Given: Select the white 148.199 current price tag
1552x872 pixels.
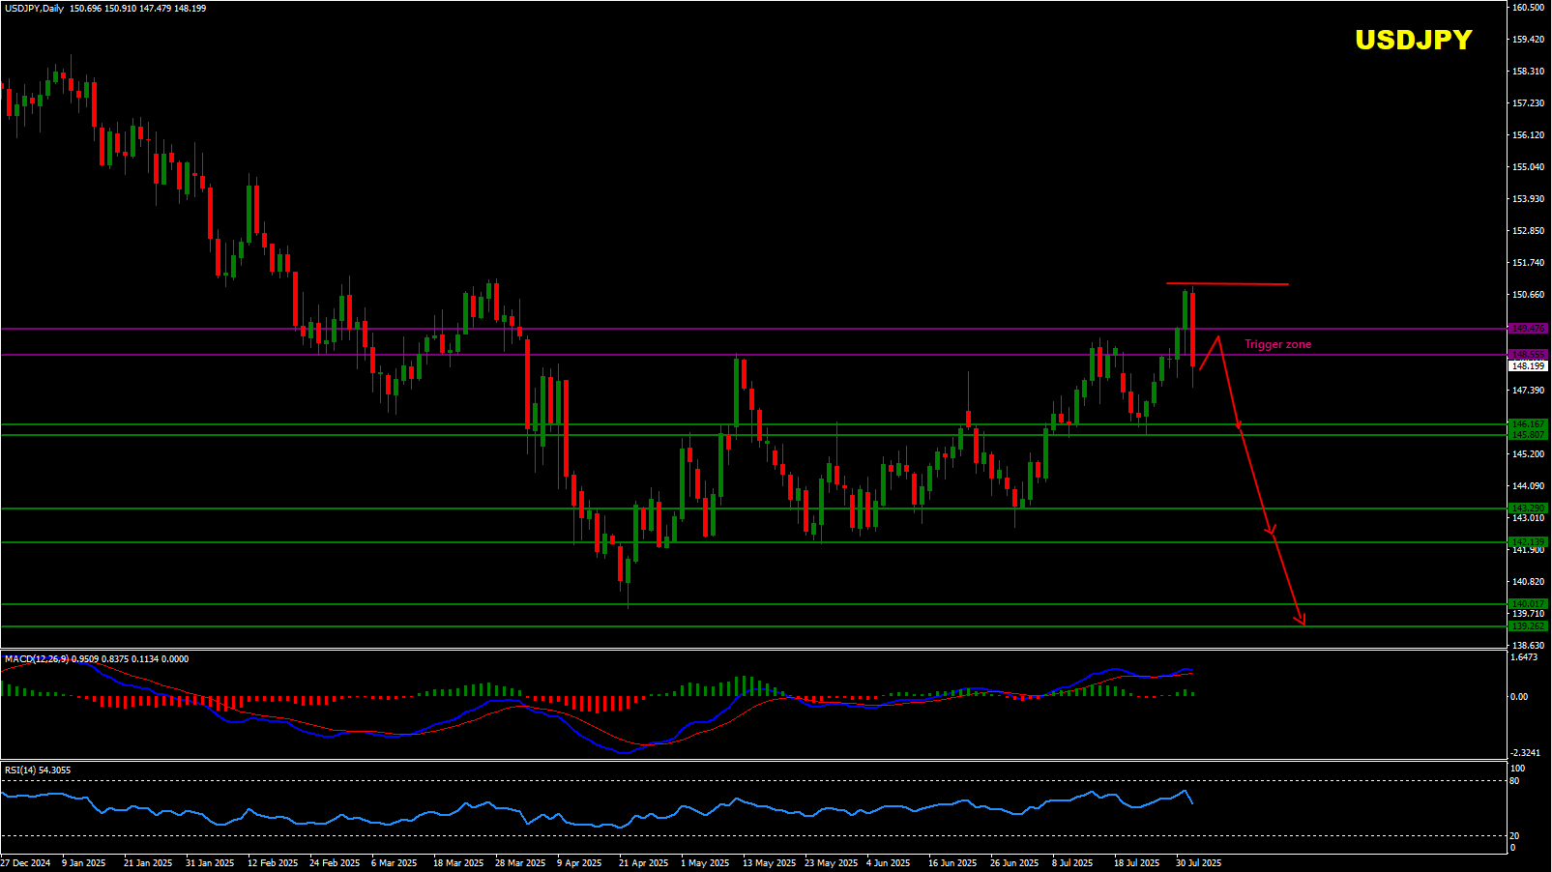Looking at the screenshot, I should 1528,366.
